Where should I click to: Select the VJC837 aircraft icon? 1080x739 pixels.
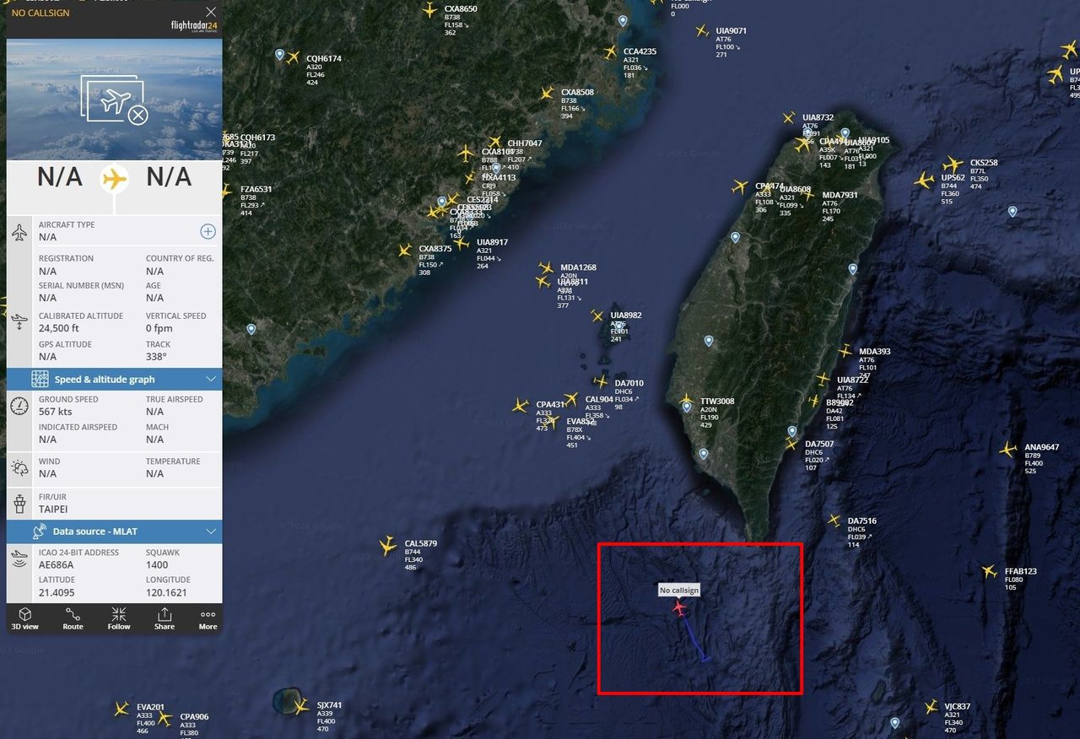pyautogui.click(x=931, y=707)
